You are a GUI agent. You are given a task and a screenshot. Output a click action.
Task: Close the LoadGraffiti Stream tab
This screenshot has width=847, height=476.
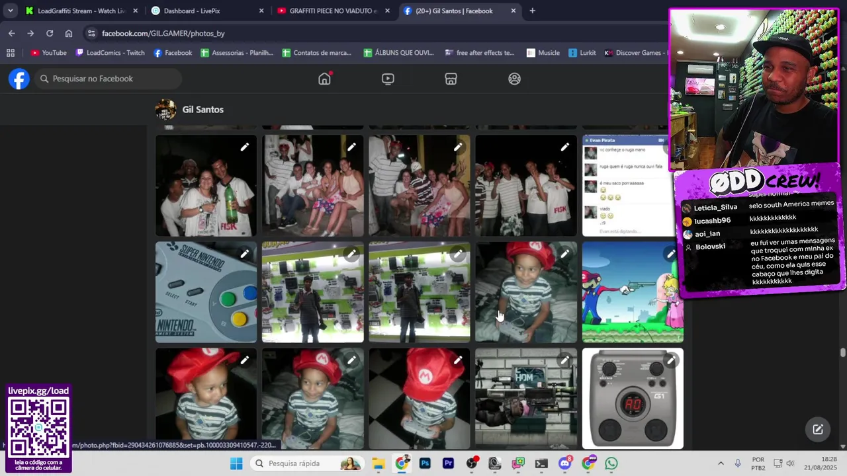pos(136,11)
